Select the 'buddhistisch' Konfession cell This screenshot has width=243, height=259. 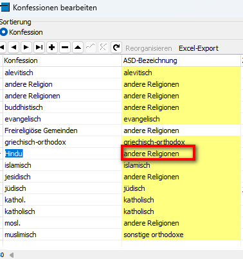point(62,107)
